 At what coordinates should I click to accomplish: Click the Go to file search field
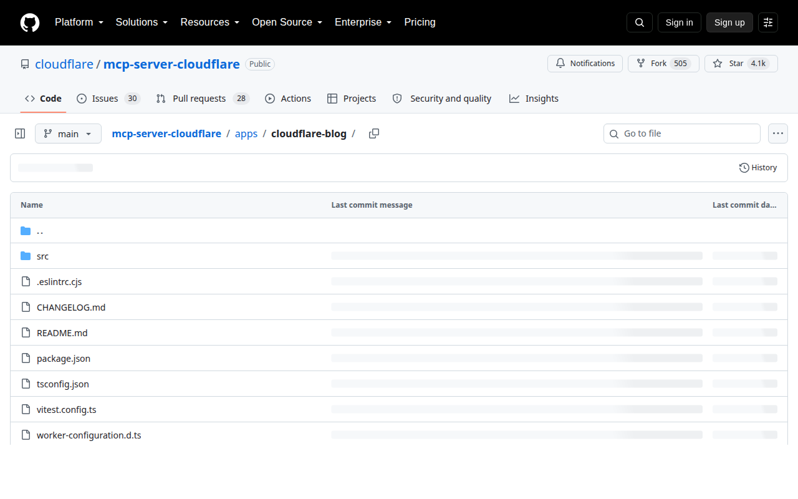682,133
